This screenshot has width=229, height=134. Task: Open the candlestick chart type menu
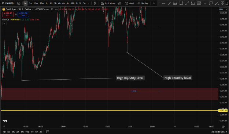(95, 3)
